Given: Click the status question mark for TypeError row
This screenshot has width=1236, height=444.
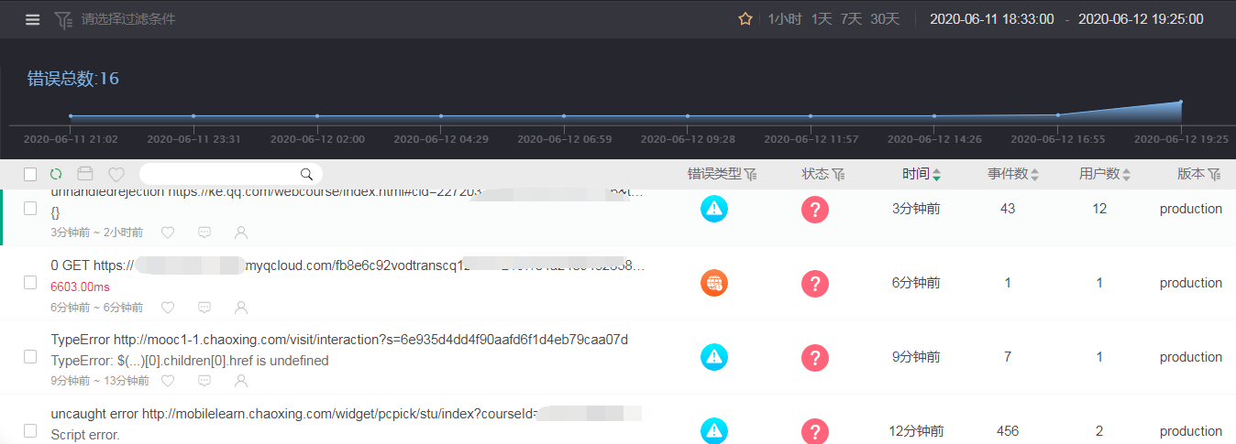Looking at the screenshot, I should coord(814,357).
